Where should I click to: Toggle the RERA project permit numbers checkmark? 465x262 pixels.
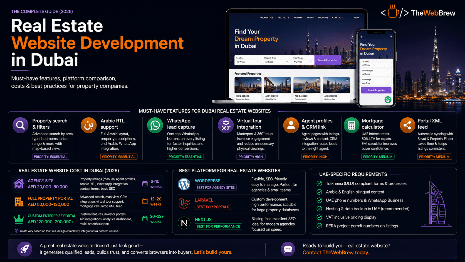(319, 226)
